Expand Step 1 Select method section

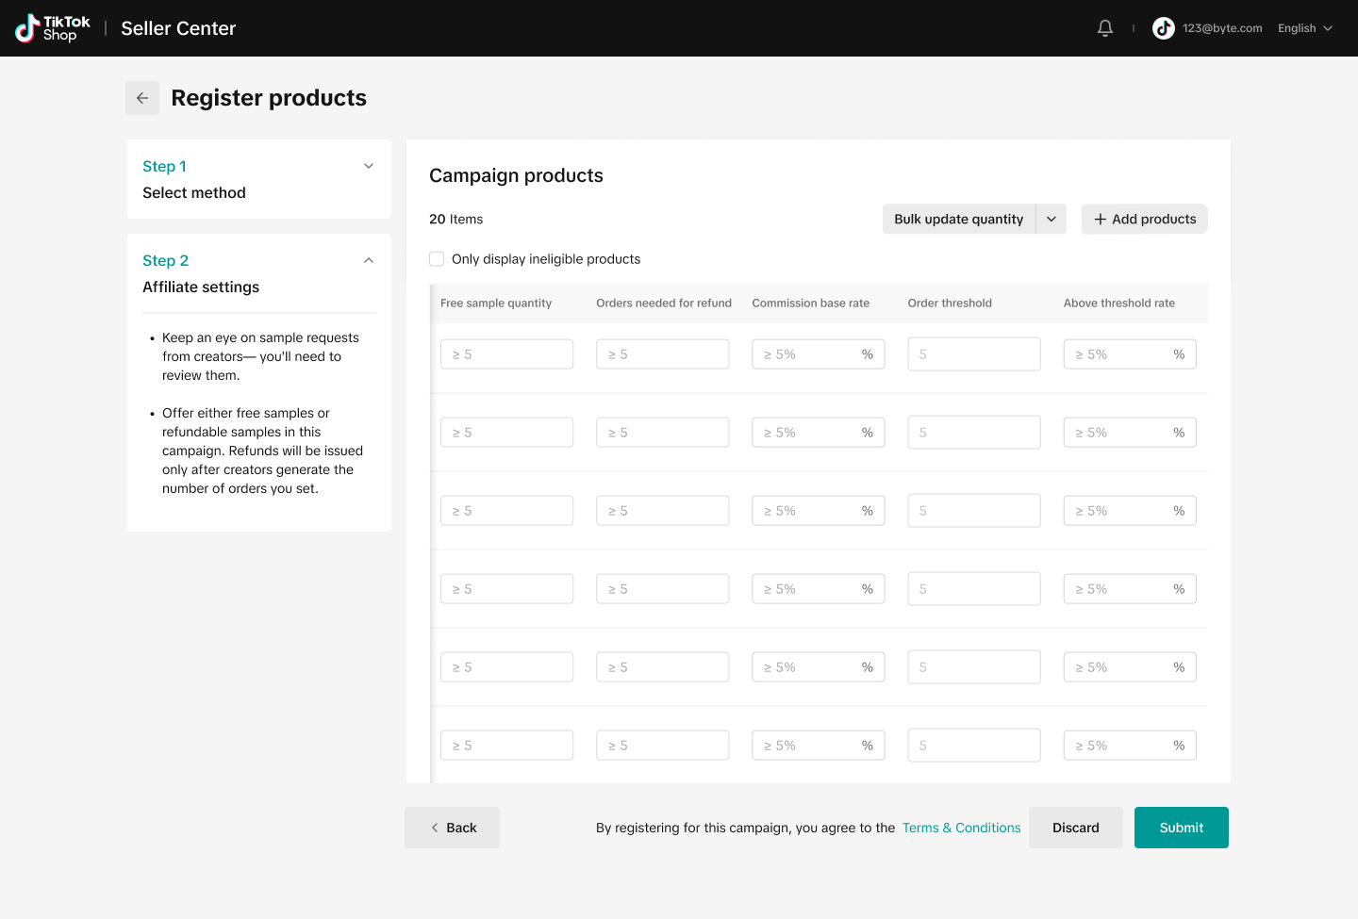click(x=369, y=166)
